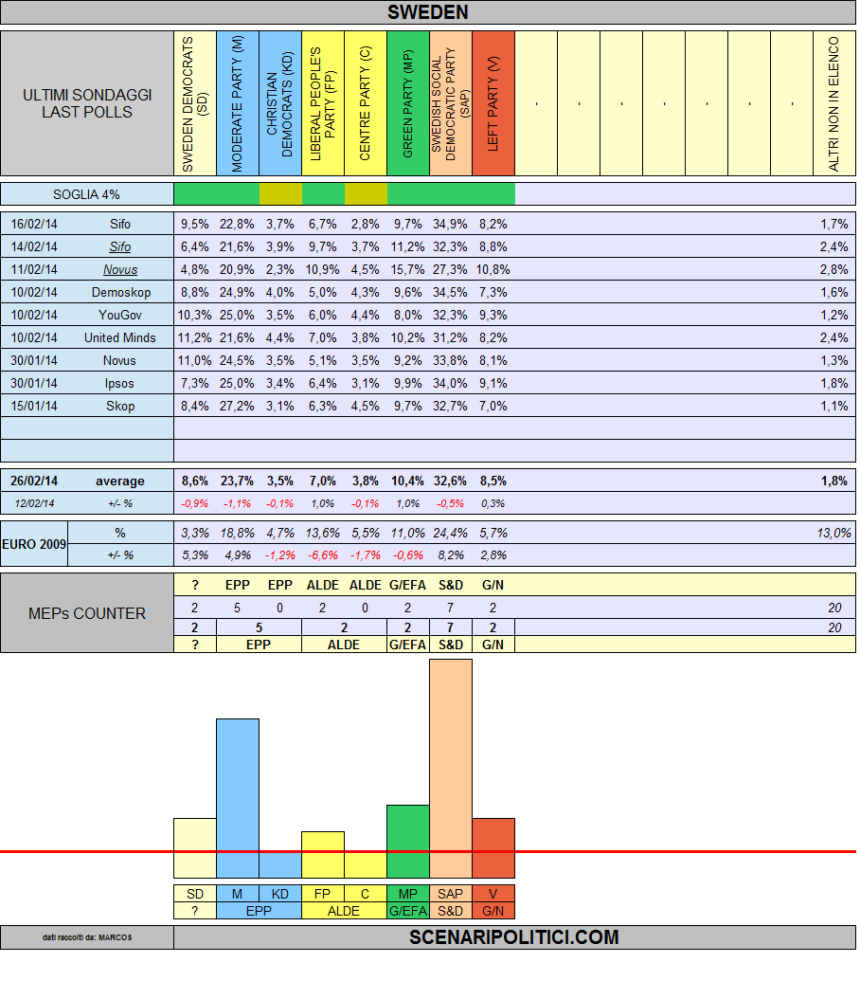Select the Christian Democrats (KD) column header
Viewport: 860px width, 981px height.
tap(280, 103)
